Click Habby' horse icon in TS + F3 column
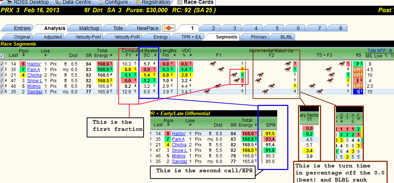 click(342, 64)
